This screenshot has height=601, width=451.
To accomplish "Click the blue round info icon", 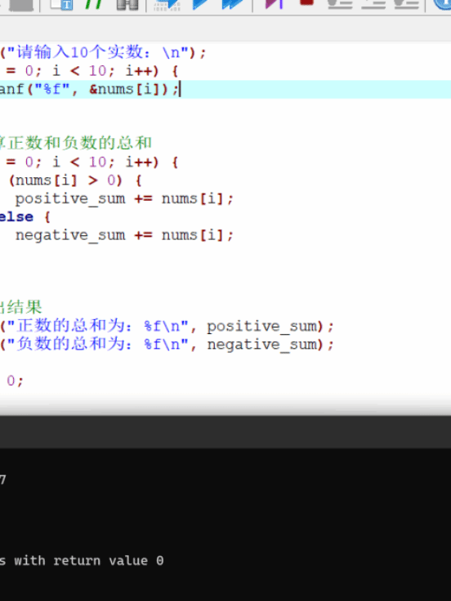I will [x=442, y=5].
